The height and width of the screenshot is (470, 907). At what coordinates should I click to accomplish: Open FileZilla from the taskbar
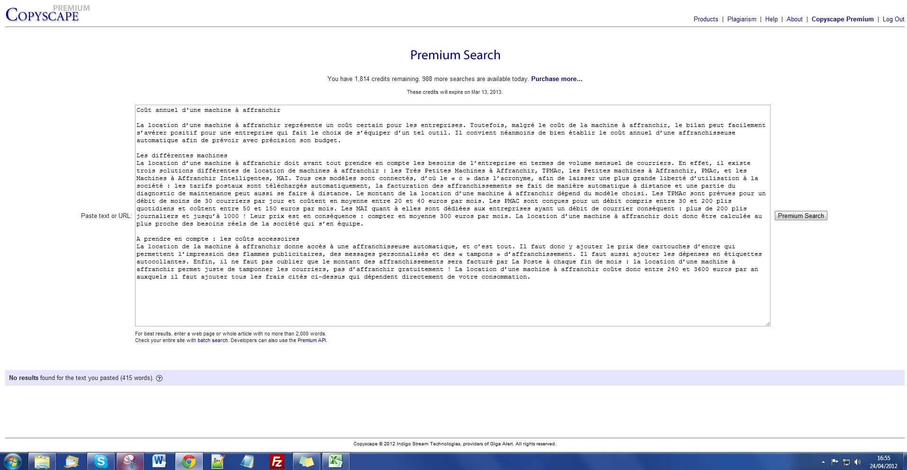tap(277, 461)
